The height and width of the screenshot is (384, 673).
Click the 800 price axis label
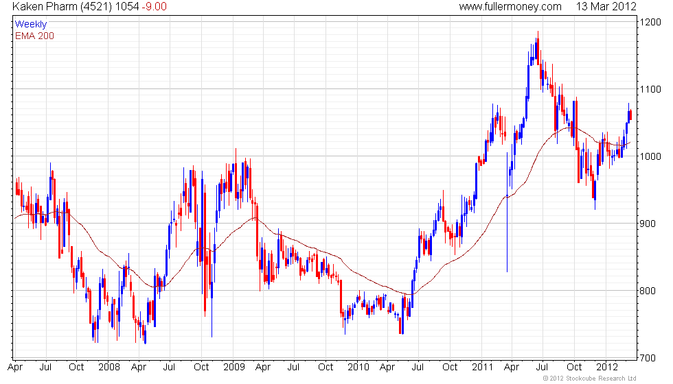(648, 291)
